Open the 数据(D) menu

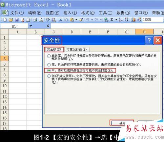click(x=123, y=13)
